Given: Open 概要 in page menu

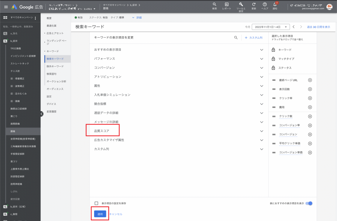Looking at the screenshot, I should coord(49,18).
